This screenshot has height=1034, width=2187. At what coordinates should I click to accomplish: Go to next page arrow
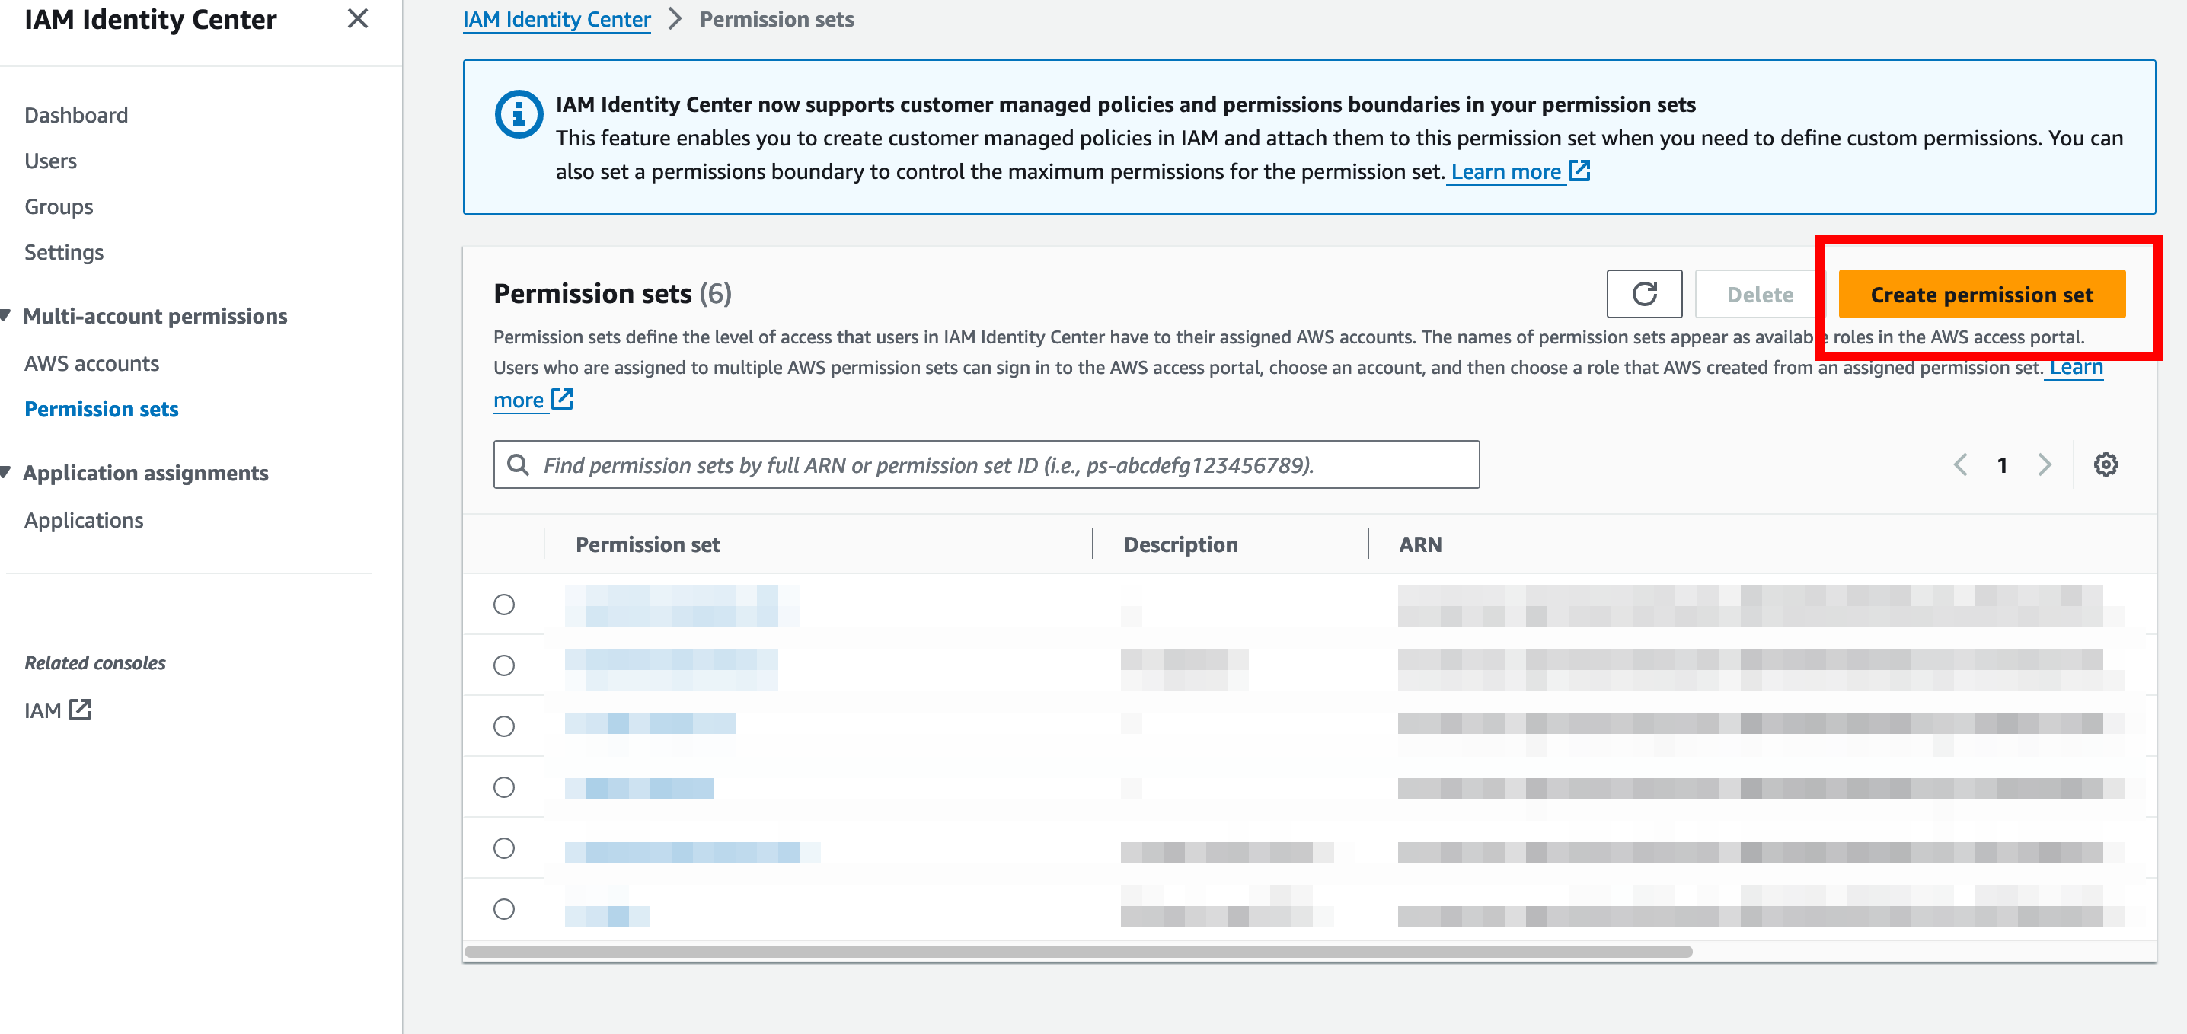2045,465
